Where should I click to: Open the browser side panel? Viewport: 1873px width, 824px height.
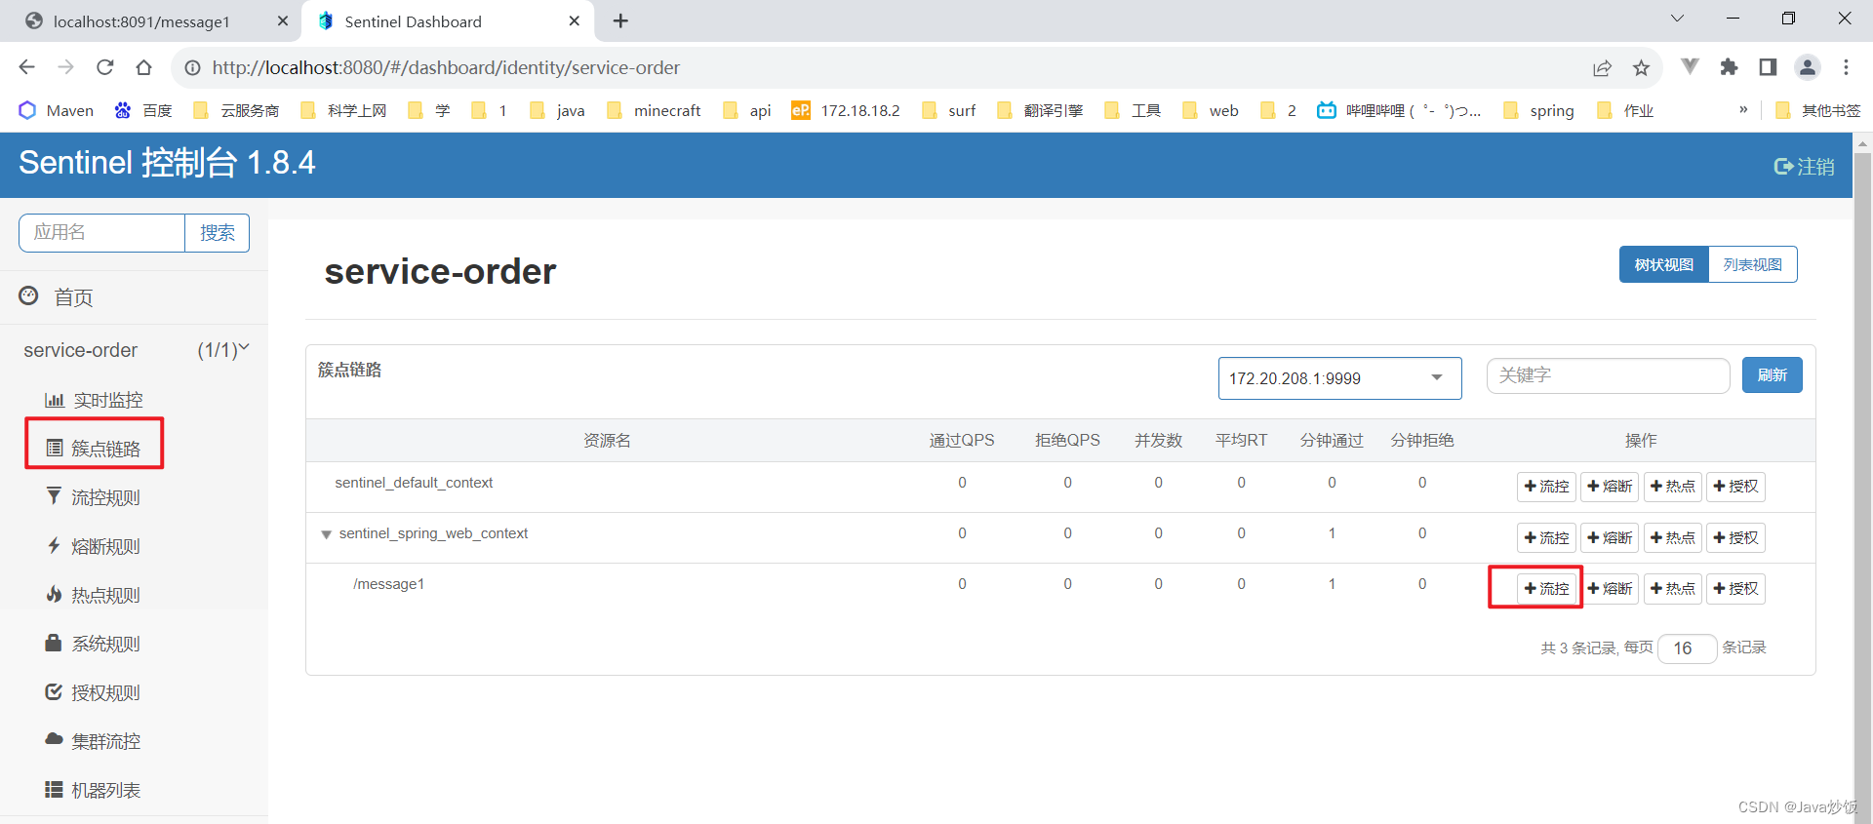1768,67
